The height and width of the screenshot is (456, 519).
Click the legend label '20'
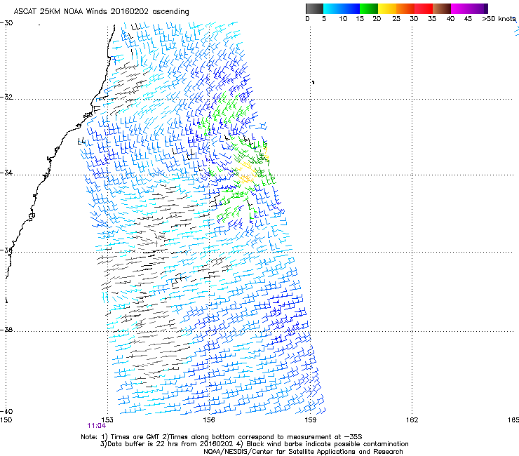pos(377,19)
